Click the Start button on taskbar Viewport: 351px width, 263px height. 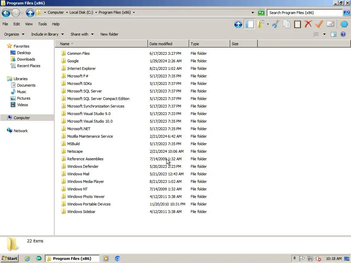9,259
